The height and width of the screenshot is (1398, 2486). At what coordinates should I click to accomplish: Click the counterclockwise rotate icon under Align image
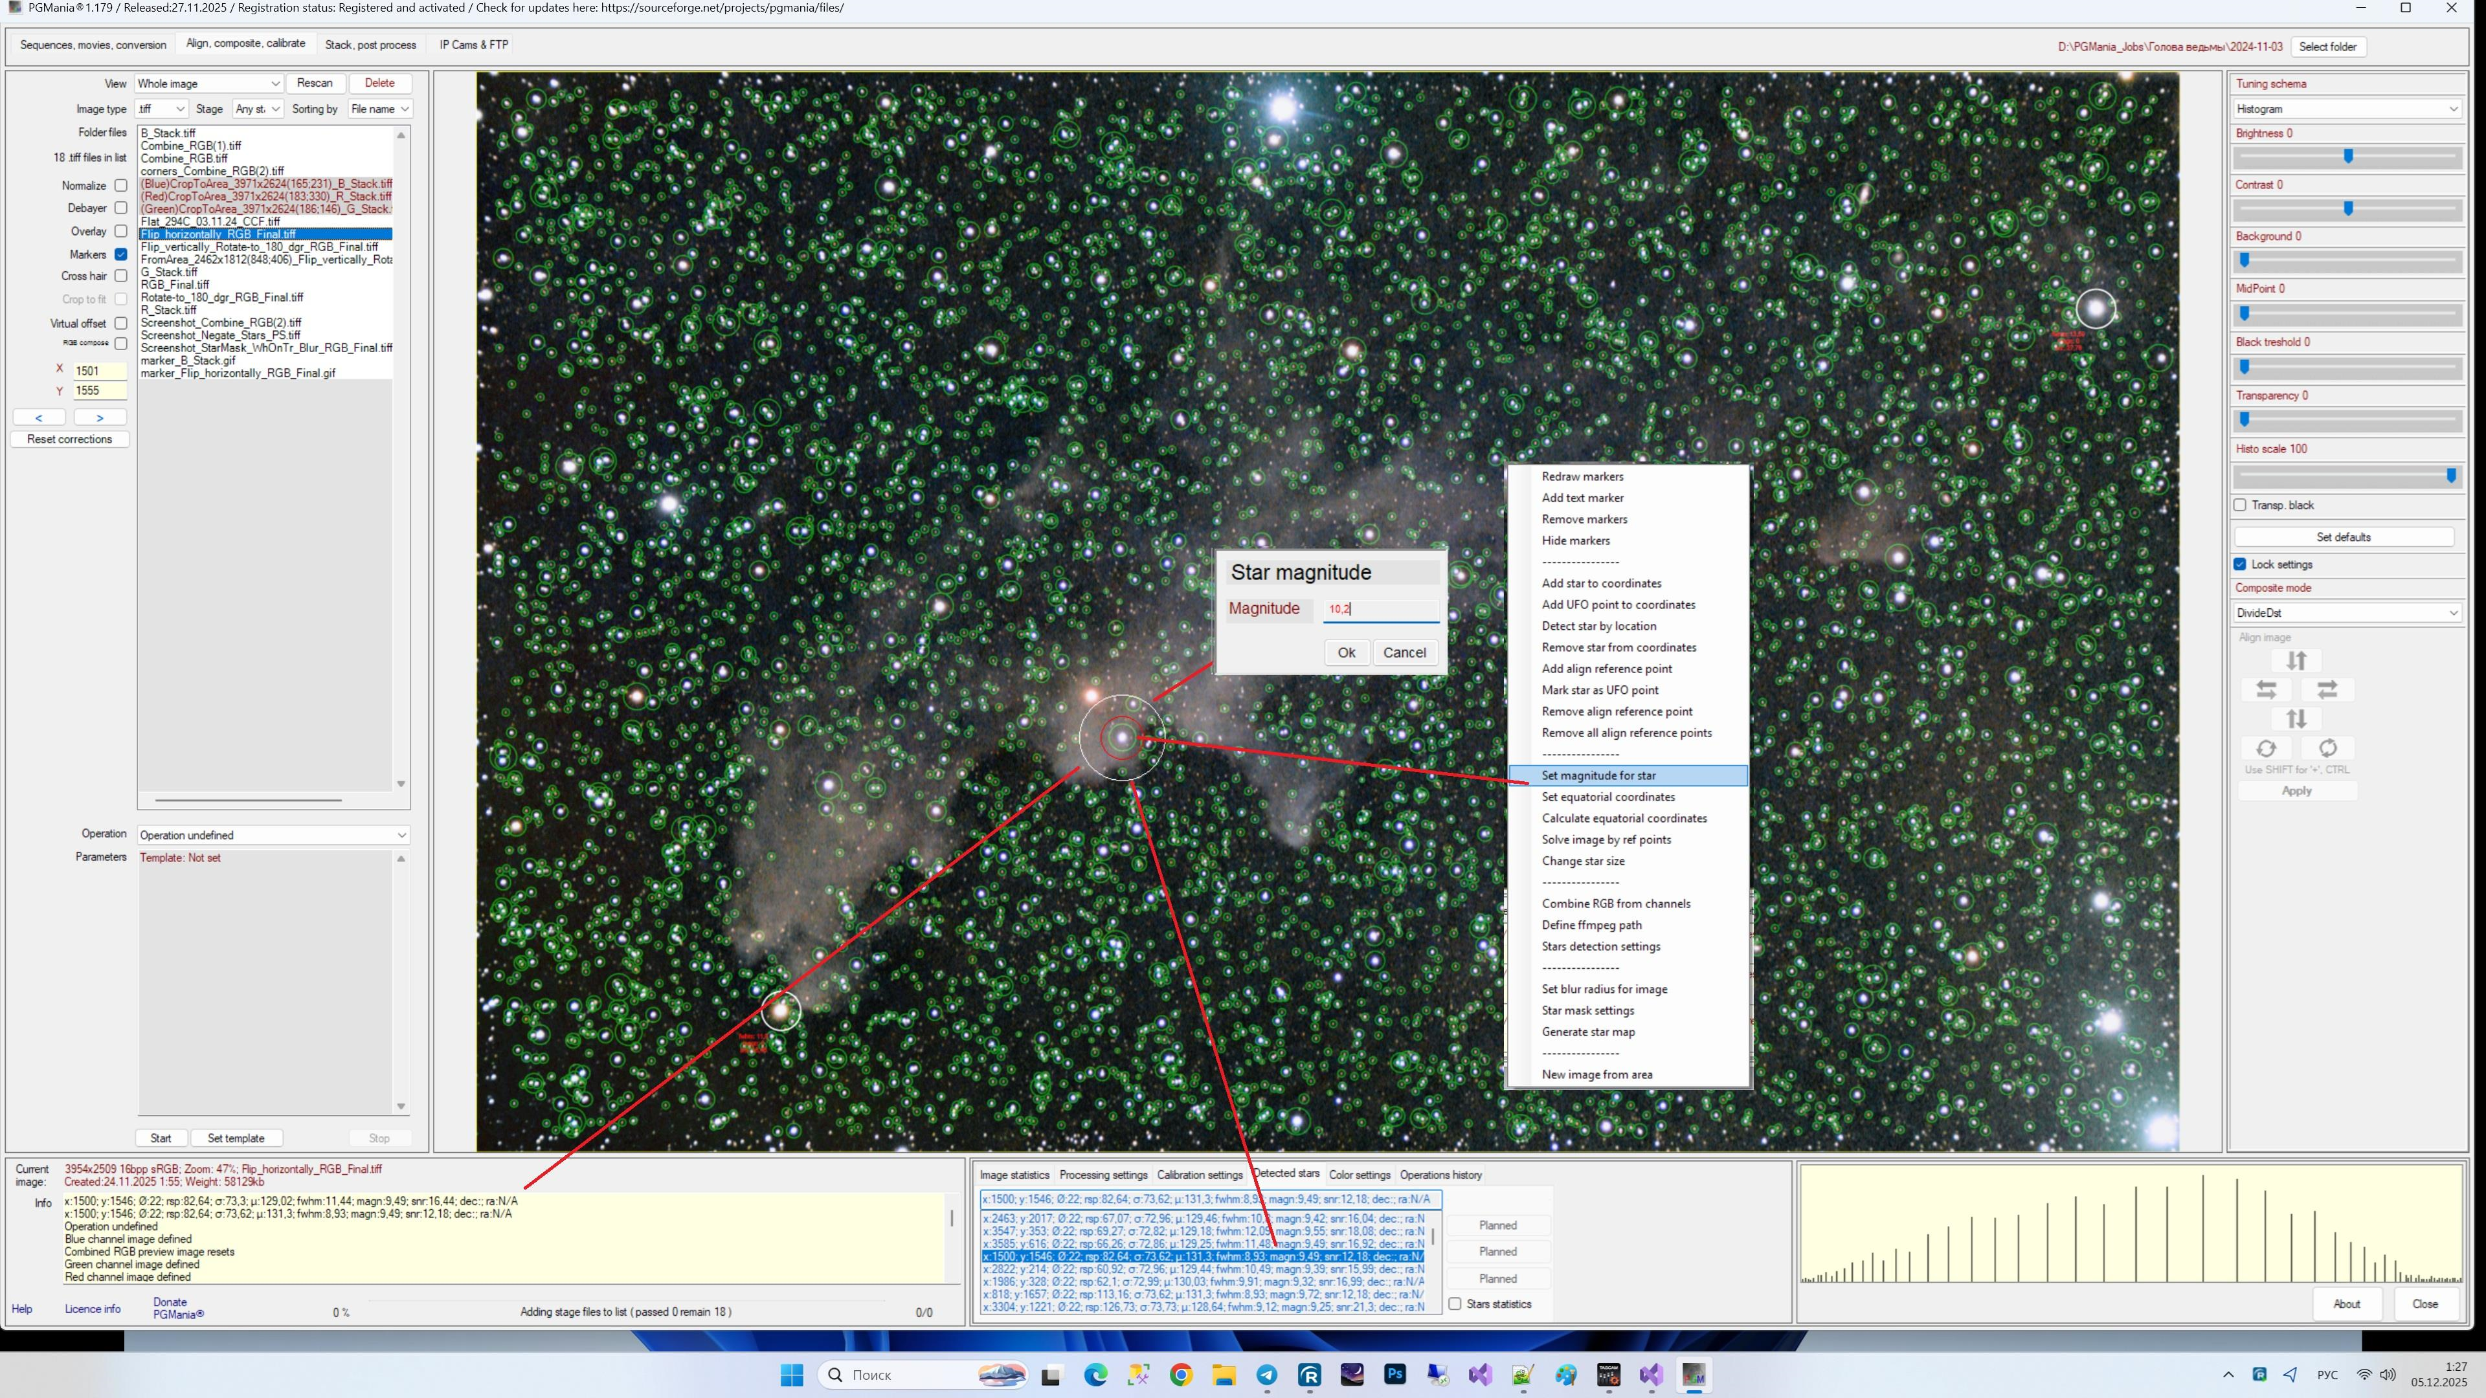coord(2266,749)
